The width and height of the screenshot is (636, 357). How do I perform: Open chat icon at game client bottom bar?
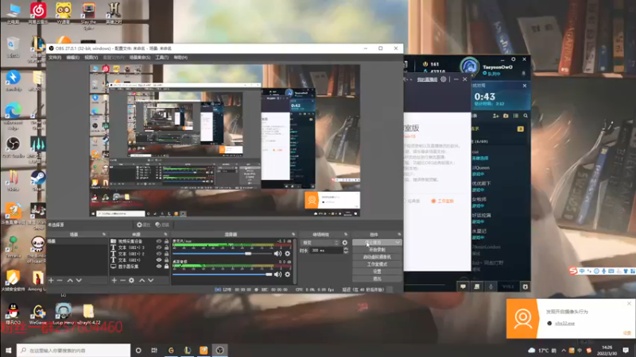(x=463, y=286)
